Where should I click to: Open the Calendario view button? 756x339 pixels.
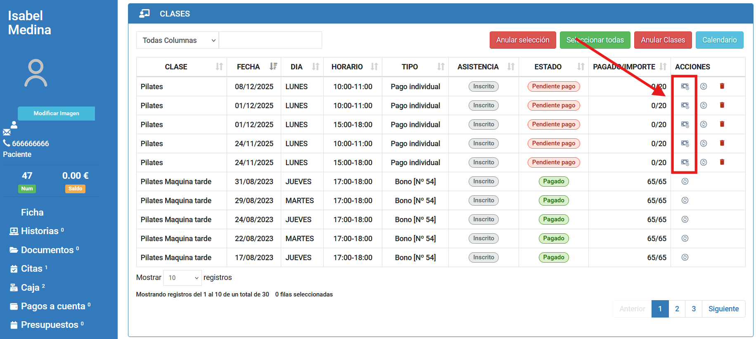pos(719,40)
